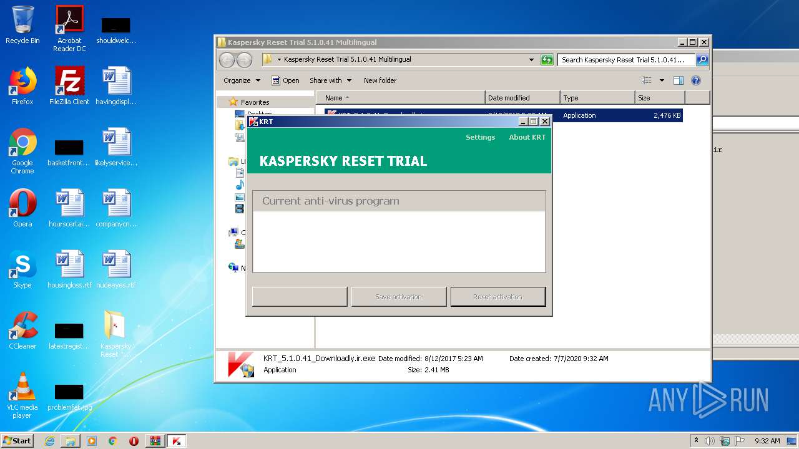Screen dimensions: 799x449
Task: Select the KRT application file row
Action: tap(504, 115)
